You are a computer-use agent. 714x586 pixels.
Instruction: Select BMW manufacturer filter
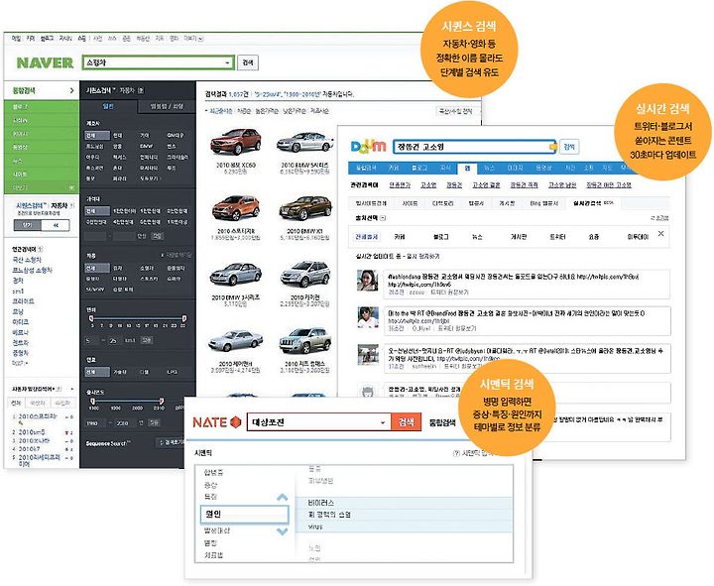tap(146, 146)
